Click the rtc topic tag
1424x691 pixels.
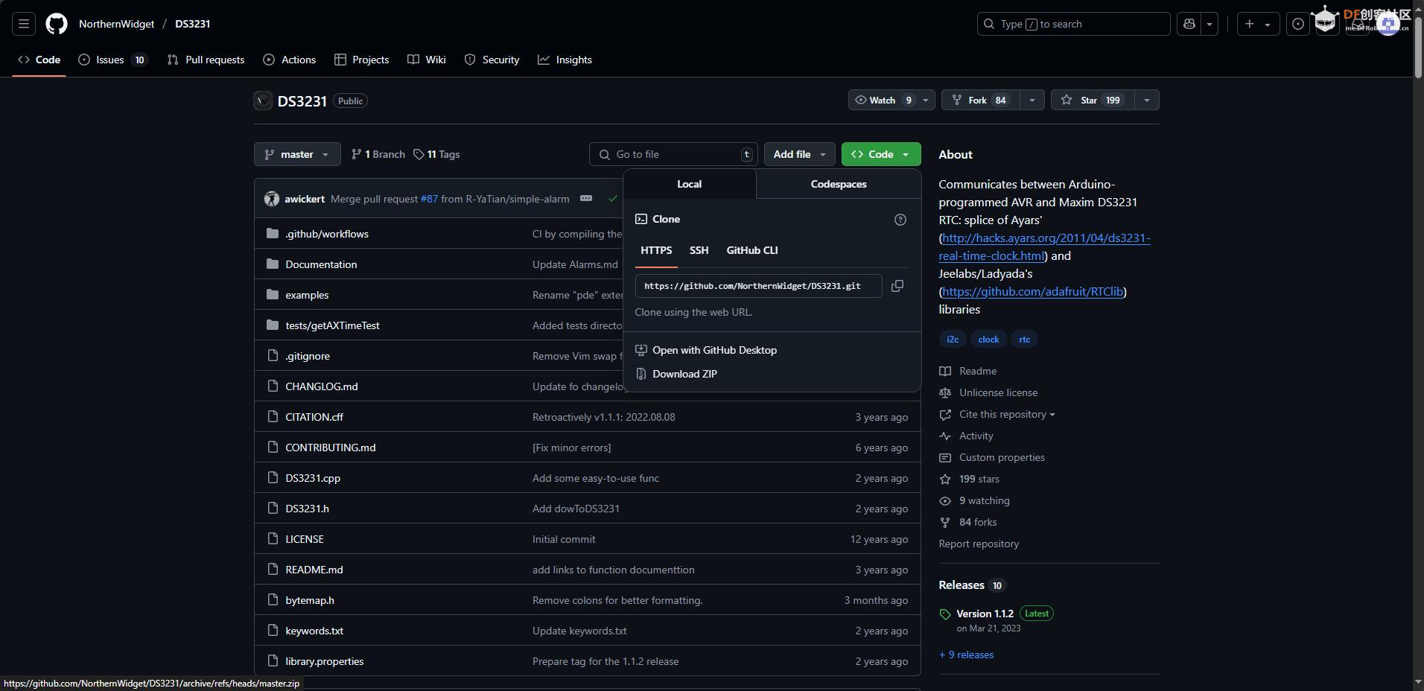point(1025,339)
